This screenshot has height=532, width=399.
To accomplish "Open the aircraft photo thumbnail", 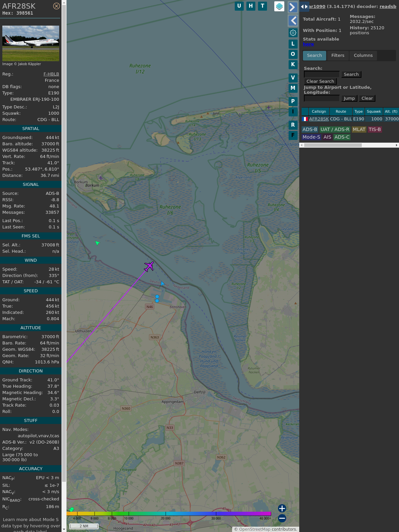I will [x=31, y=43].
